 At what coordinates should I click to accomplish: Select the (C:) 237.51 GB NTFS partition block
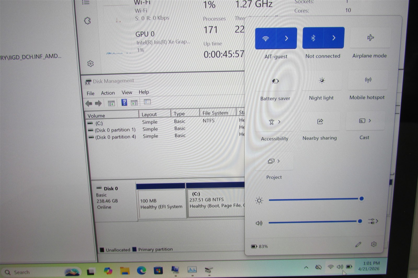[216, 203]
